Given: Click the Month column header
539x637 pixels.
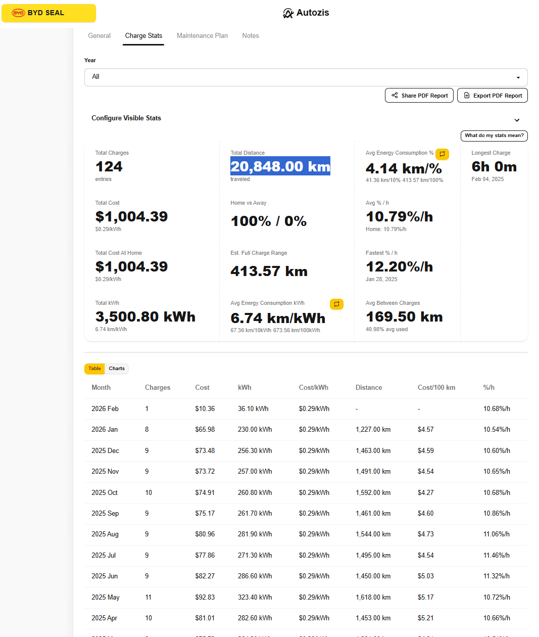Looking at the screenshot, I should pos(101,388).
